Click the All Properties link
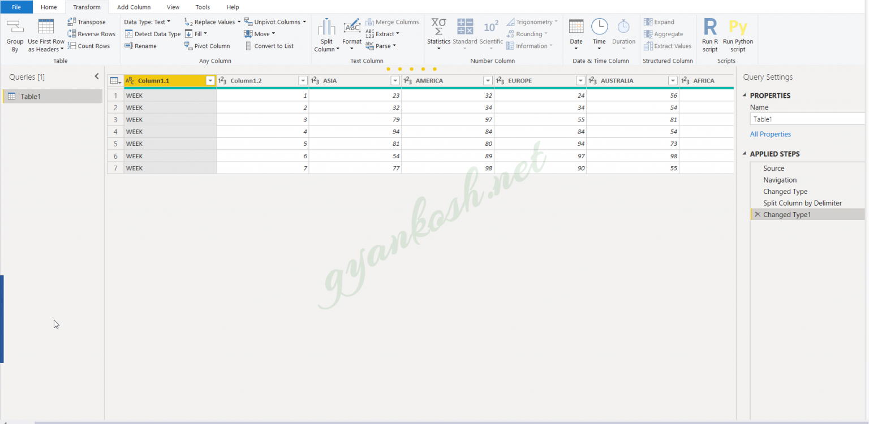The image size is (869, 424). [770, 134]
